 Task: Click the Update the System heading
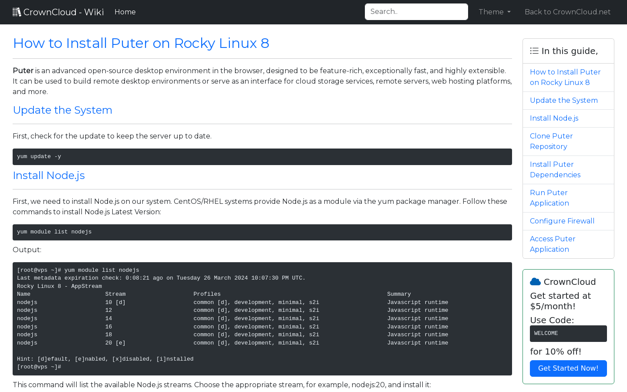click(62, 110)
